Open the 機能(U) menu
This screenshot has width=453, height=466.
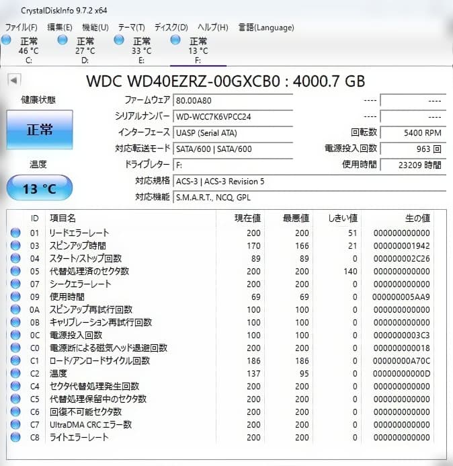[95, 28]
